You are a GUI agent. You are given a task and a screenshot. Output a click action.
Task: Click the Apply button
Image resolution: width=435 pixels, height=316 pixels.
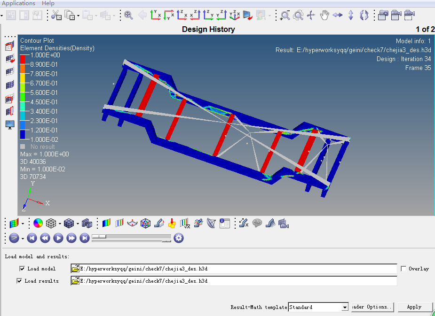click(414, 307)
